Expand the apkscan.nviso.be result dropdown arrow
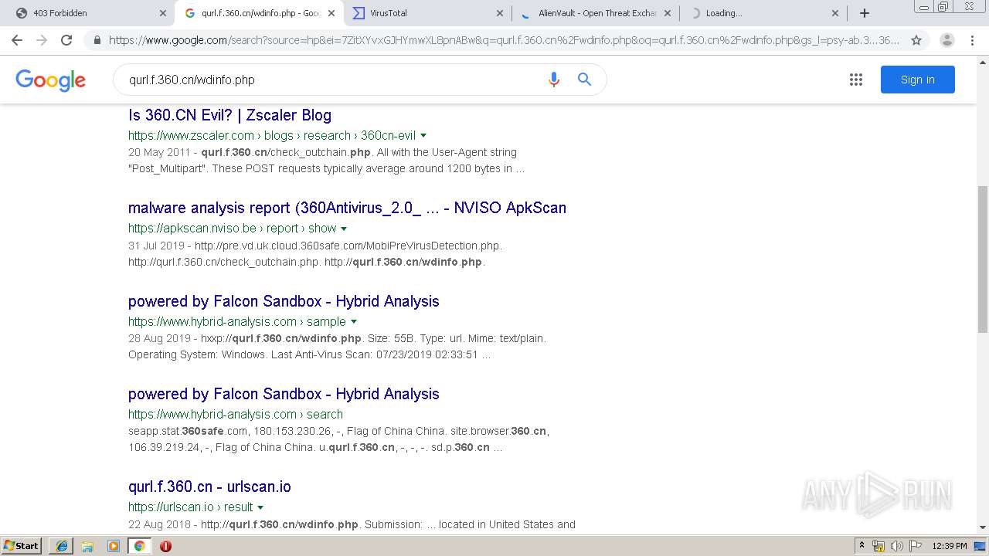 [344, 229]
